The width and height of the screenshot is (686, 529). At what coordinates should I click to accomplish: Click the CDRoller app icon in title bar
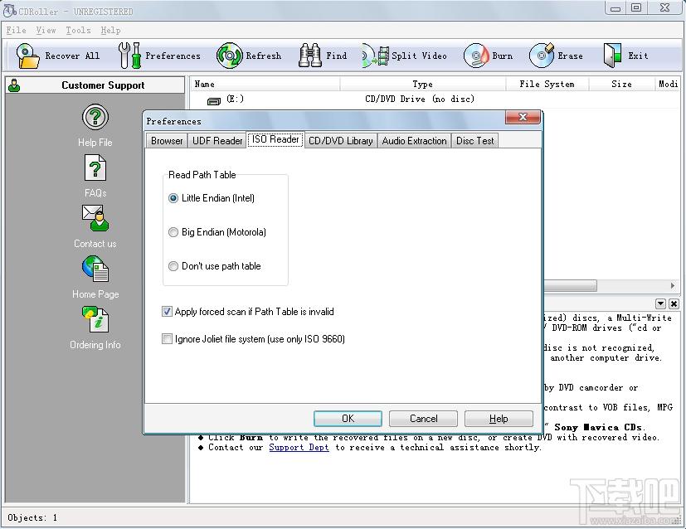coord(10,11)
